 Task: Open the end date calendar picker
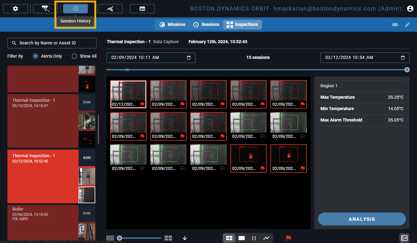coord(403,58)
